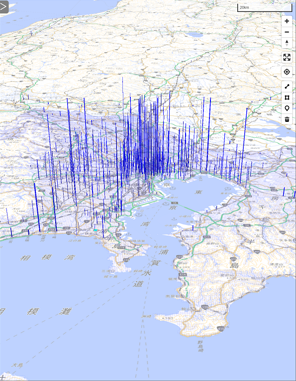
Task: Click the red point marker near Tokyo Bay
Action: tap(165, 176)
